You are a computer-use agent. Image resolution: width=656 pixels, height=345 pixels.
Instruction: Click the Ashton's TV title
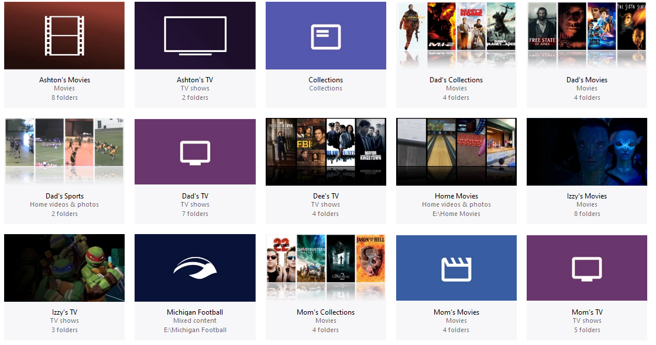(195, 79)
